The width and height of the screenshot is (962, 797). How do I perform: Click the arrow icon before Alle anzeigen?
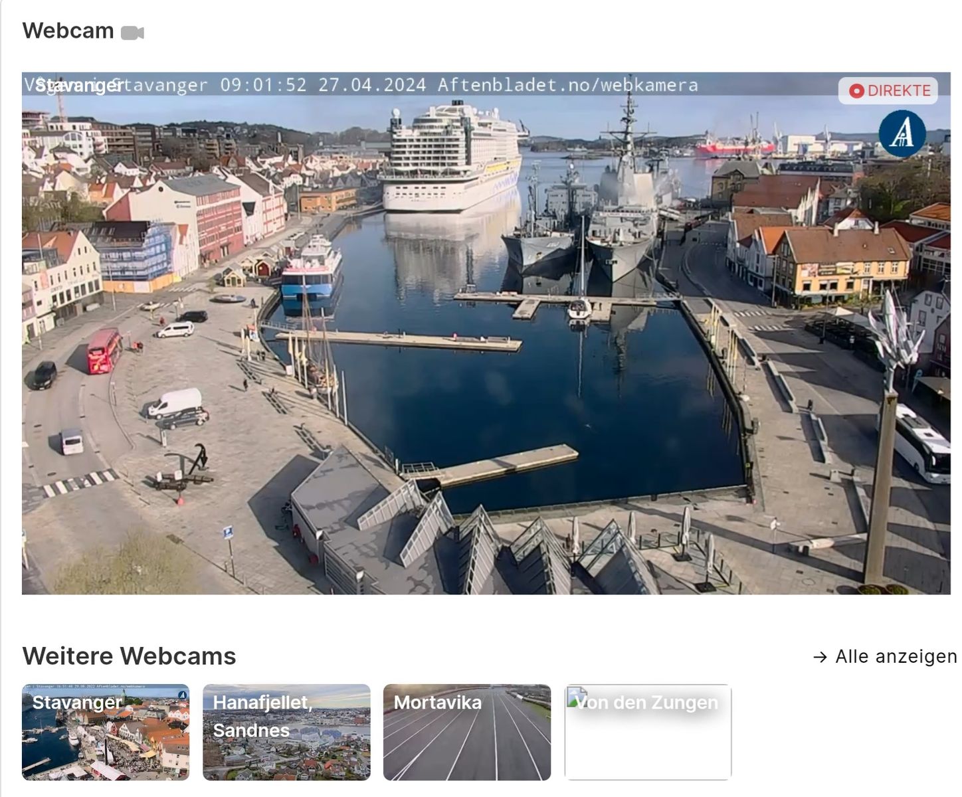(820, 657)
